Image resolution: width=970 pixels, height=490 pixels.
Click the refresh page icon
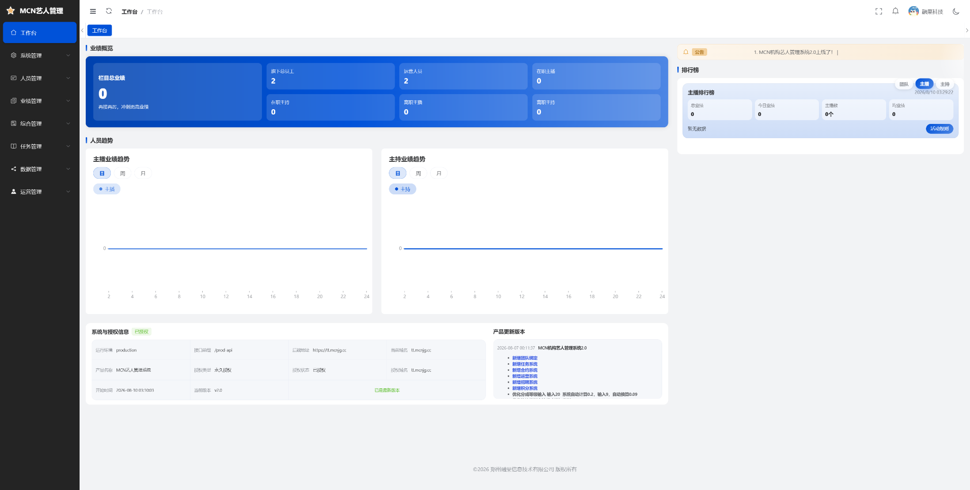[x=109, y=11]
